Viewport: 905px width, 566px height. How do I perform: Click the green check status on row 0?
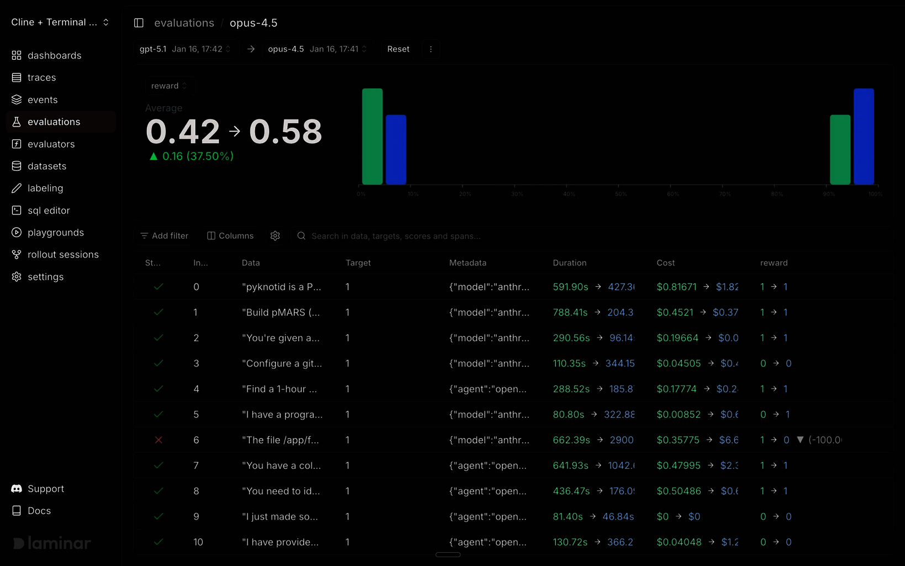tap(159, 287)
